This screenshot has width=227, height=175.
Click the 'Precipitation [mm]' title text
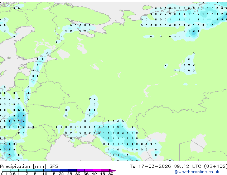pyautogui.click(x=23, y=166)
